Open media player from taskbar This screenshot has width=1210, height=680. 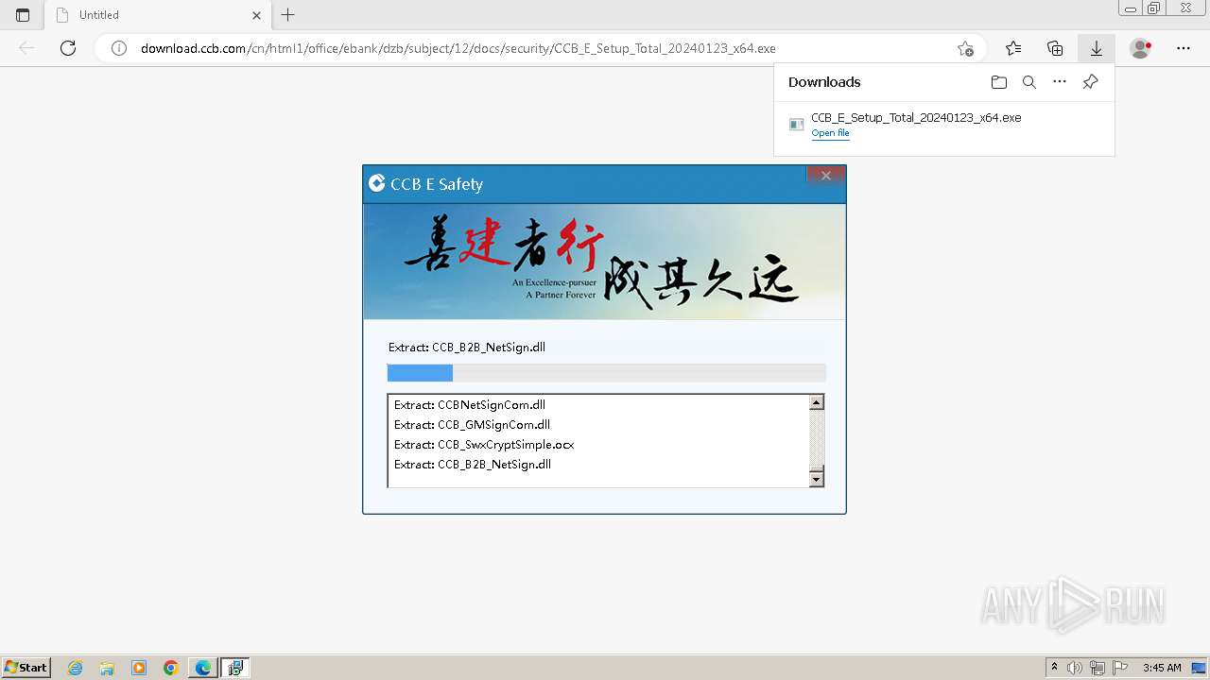[139, 668]
